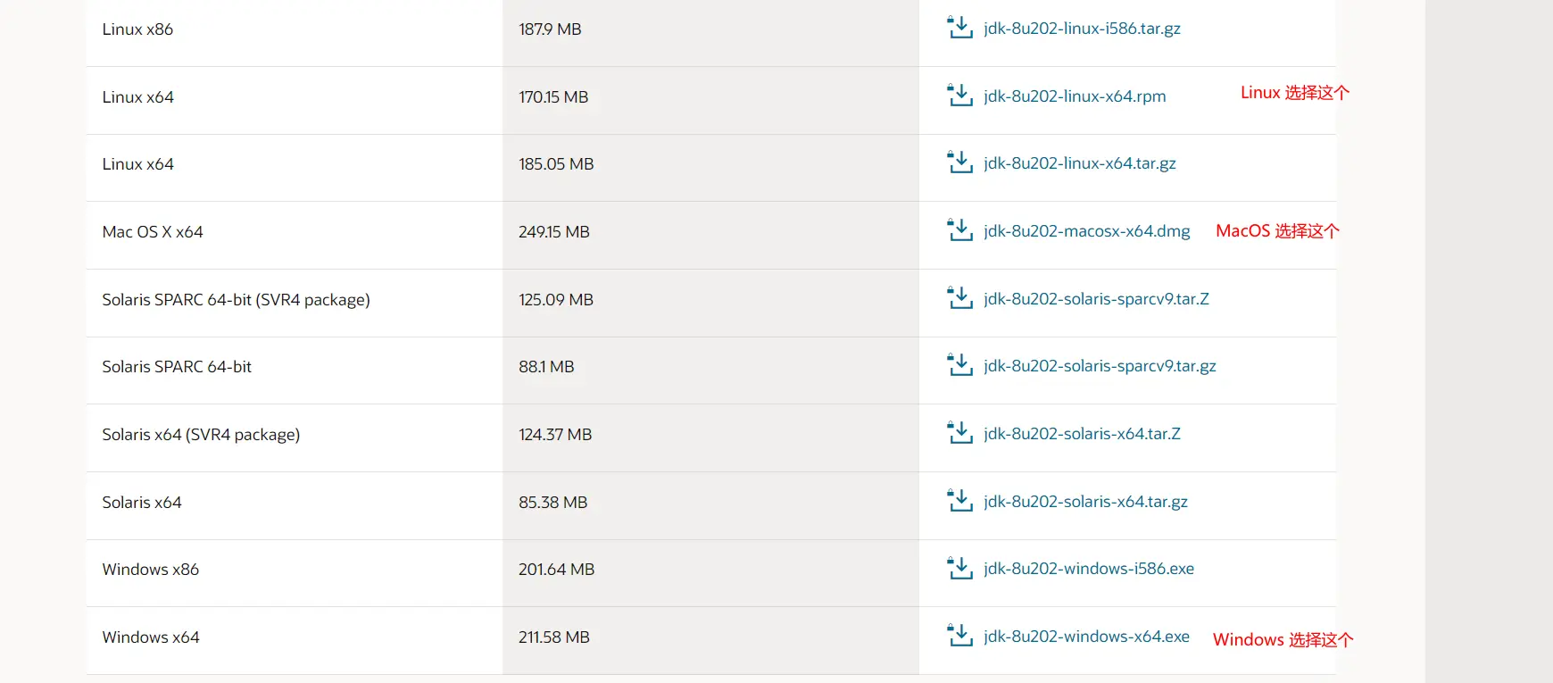This screenshot has height=683, width=1553.
Task: Click download icon for jdk-8u202-solaris-x64.tar.Z
Action: click(x=959, y=433)
